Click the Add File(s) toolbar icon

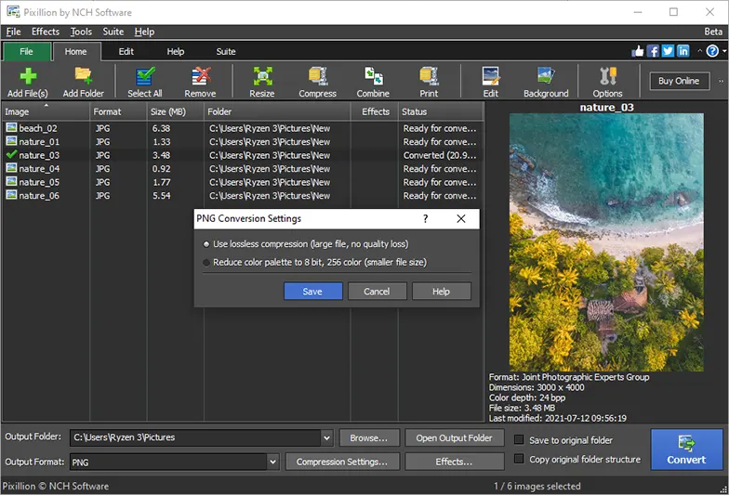point(28,76)
